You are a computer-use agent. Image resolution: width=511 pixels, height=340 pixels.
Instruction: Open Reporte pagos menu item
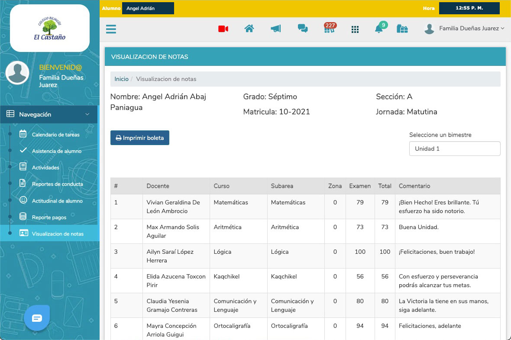(x=49, y=217)
